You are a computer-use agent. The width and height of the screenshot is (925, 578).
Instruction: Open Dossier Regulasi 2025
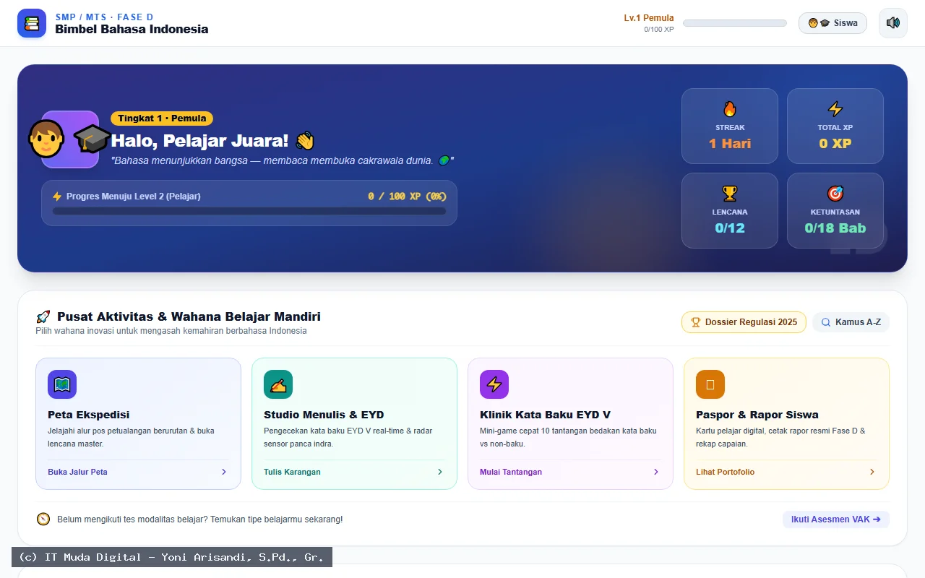point(744,322)
